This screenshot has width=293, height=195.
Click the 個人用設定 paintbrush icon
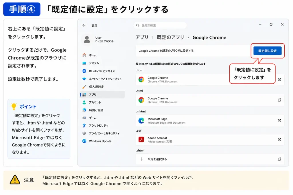tap(84, 87)
